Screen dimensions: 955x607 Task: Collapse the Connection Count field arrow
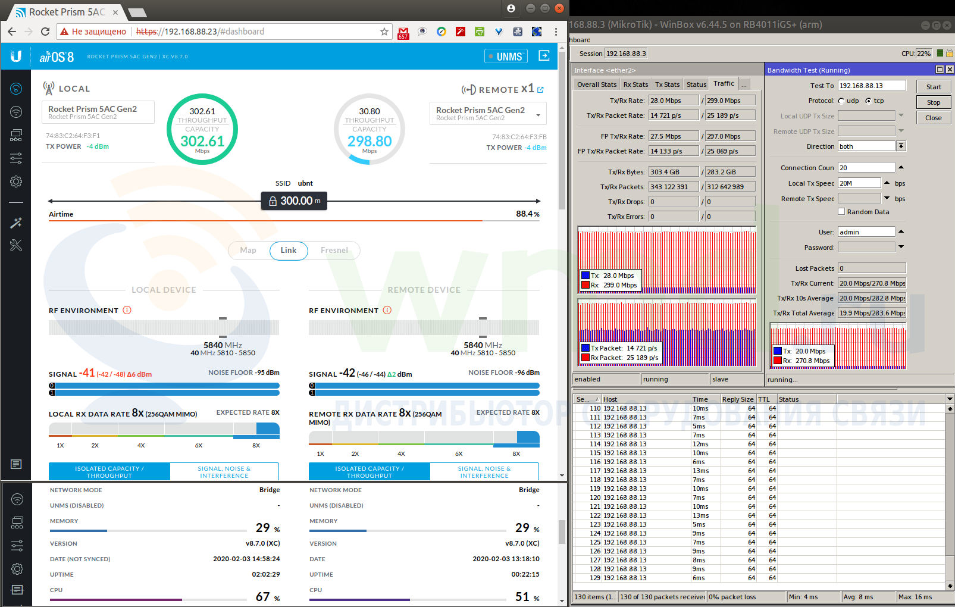(901, 167)
